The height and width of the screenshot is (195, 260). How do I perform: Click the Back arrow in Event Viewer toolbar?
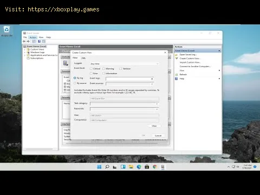pyautogui.click(x=24, y=41)
